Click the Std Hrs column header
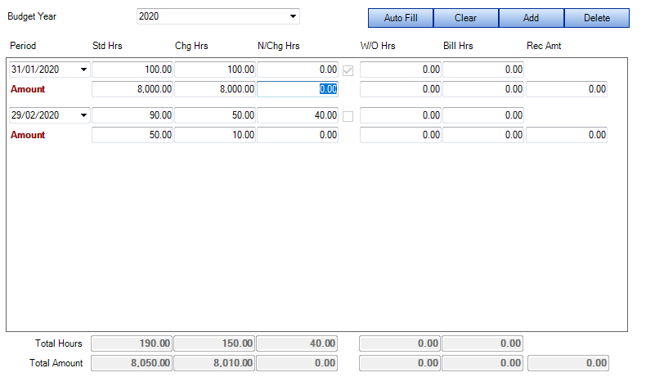 click(x=107, y=46)
